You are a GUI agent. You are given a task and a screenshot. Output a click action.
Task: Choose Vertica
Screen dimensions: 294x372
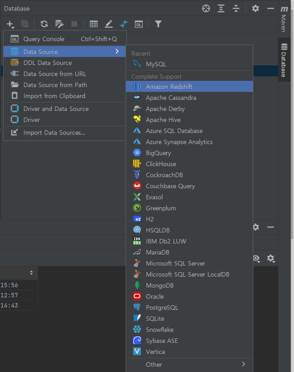tap(189, 352)
